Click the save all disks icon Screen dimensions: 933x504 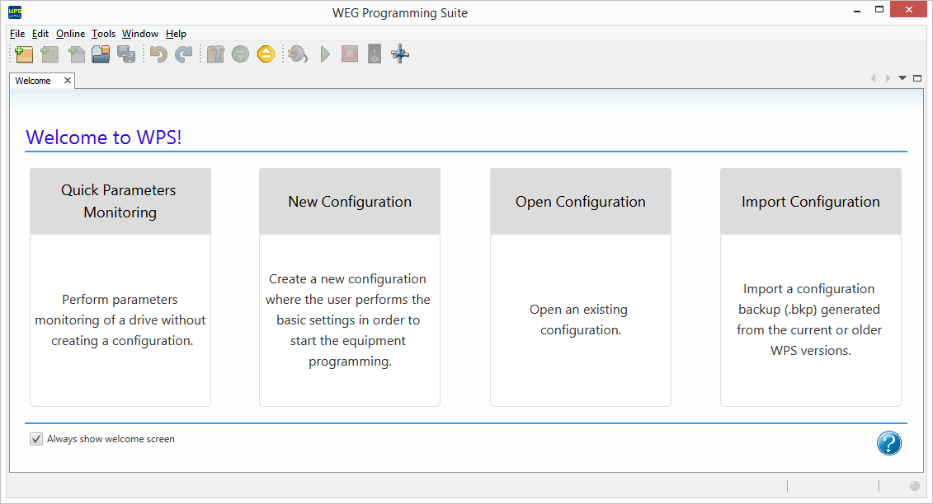126,54
